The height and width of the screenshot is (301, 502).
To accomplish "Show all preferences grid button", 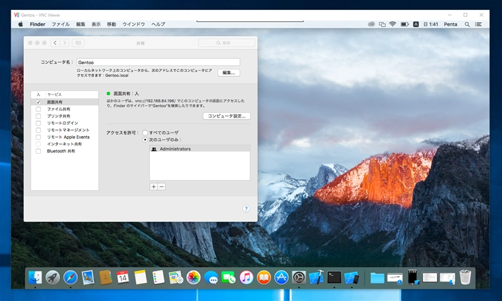I will coord(78,42).
